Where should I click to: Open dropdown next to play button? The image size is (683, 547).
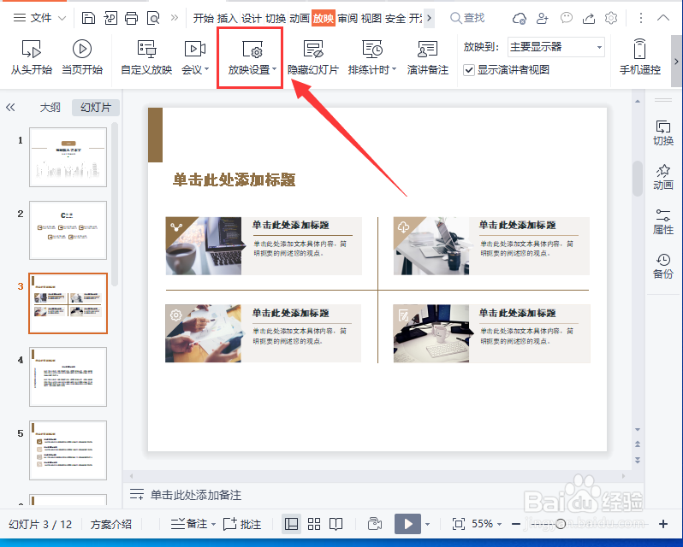tap(427, 525)
